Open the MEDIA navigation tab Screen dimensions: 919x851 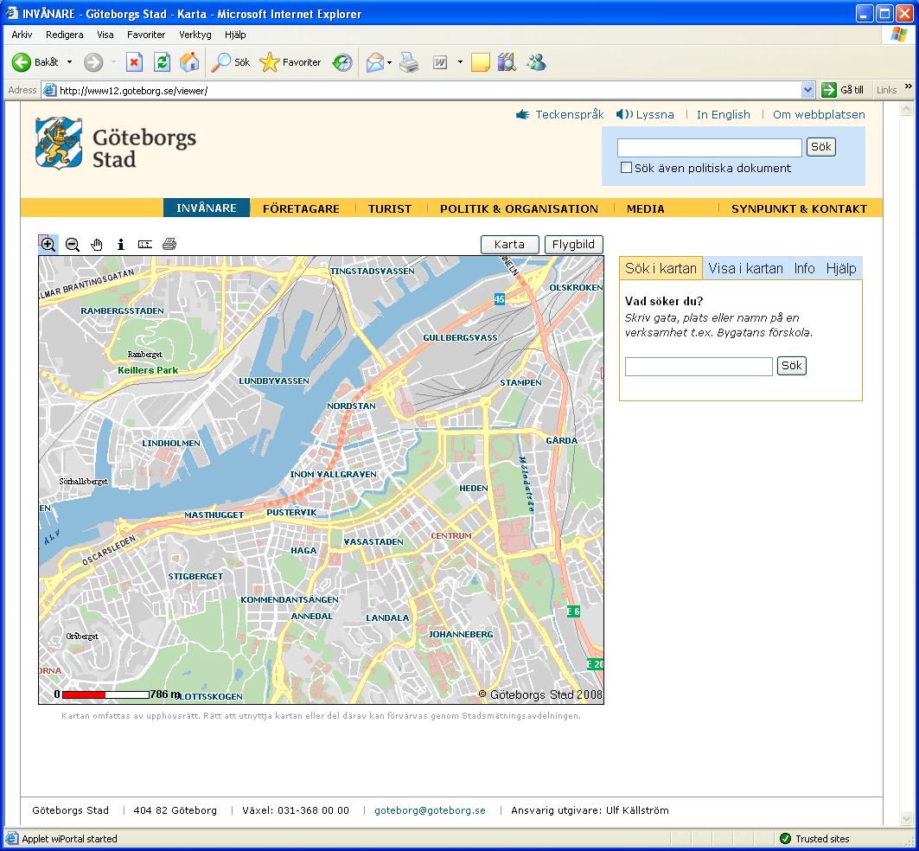click(645, 208)
